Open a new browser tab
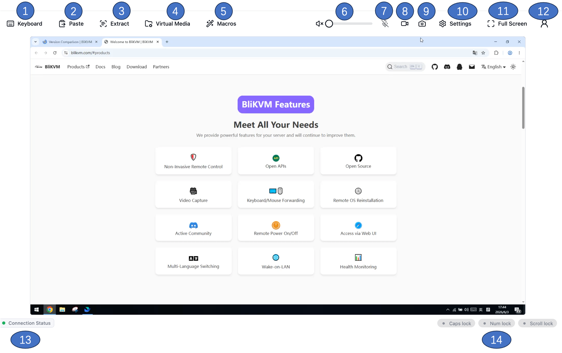562x353 pixels. tap(167, 42)
